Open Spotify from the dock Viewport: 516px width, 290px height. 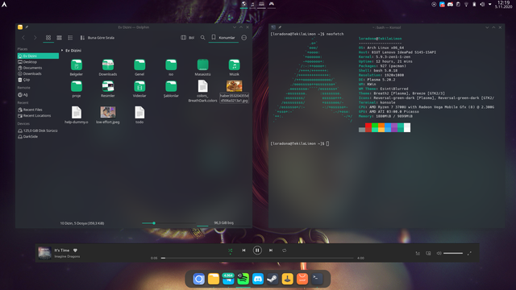(x=243, y=280)
